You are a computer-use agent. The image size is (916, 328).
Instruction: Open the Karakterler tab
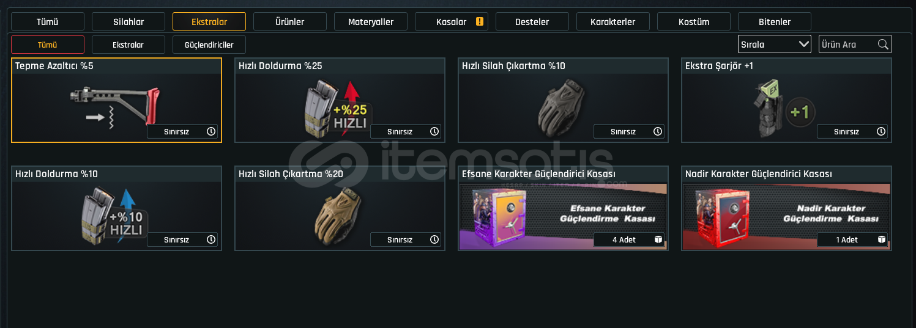[x=613, y=21]
